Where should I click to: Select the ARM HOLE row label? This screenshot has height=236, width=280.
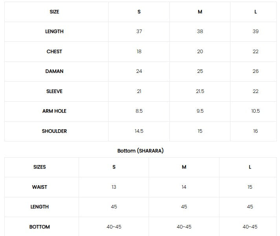(x=54, y=111)
